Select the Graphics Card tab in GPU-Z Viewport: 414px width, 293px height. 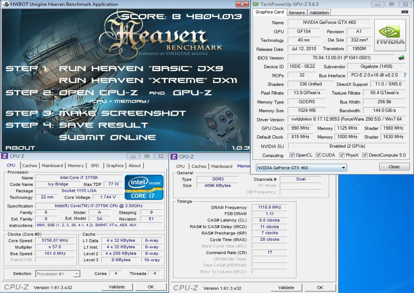pos(270,12)
